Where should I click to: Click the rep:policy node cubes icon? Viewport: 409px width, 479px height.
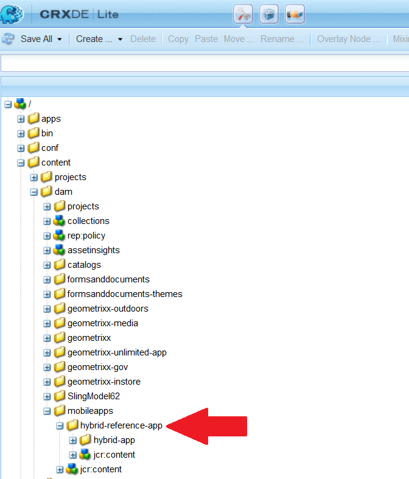click(x=59, y=235)
